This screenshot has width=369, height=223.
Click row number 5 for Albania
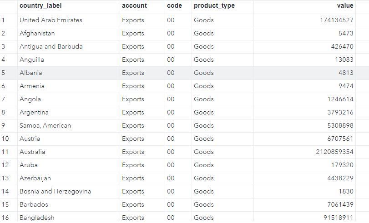coord(3,73)
